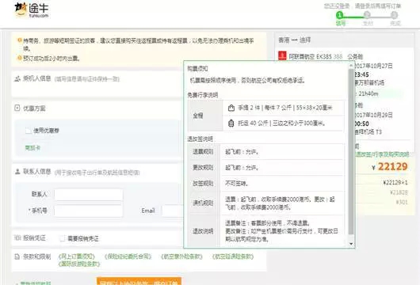The width and height of the screenshot is (420, 285).
Task: Click step 2 支付 circle
Action: pos(367,15)
